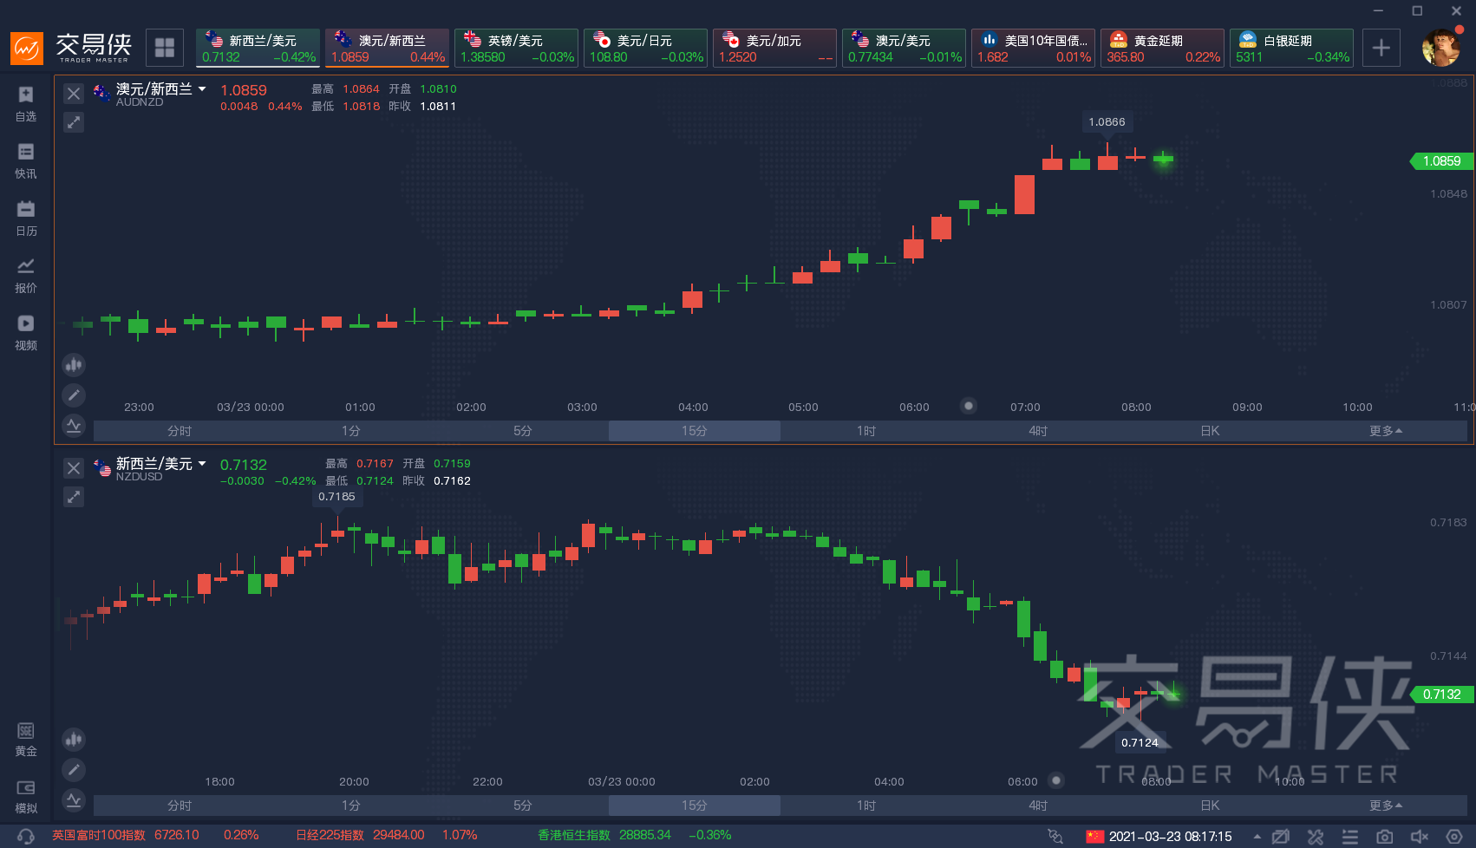Toggle the crossed-out screen icon in status bar
Screen dimensions: 1476x848
(1281, 837)
